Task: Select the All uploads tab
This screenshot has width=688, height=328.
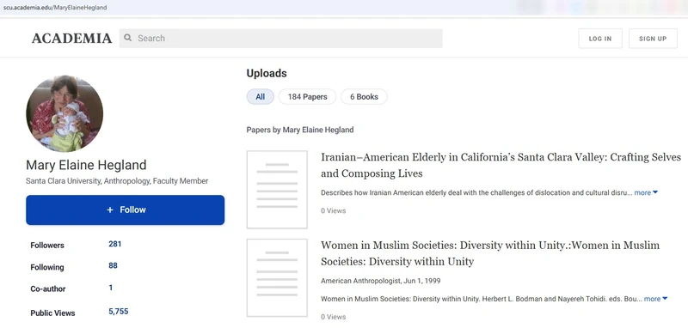Action: 261,97
